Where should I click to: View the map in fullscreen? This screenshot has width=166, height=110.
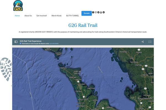[x=150, y=42]
